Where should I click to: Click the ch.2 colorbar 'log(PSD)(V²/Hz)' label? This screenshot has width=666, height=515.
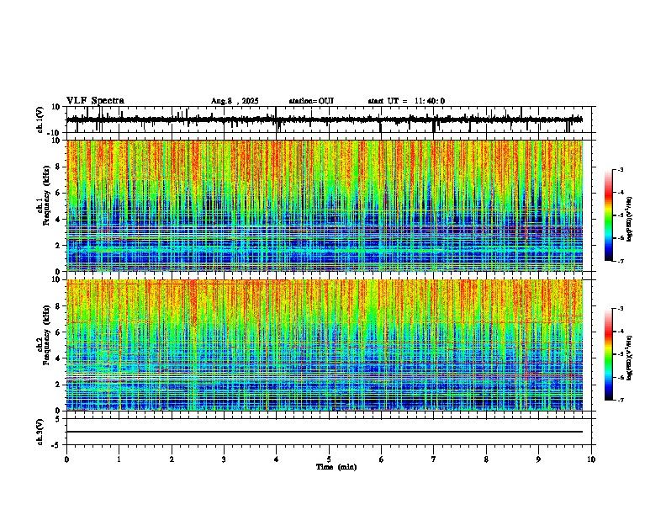tap(629, 358)
